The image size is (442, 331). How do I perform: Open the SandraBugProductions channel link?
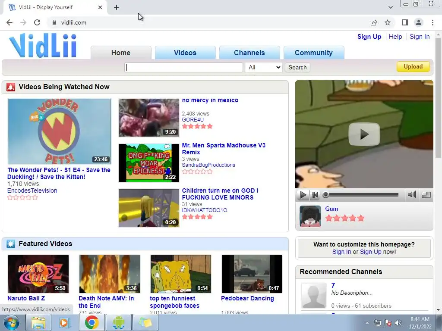point(208,165)
